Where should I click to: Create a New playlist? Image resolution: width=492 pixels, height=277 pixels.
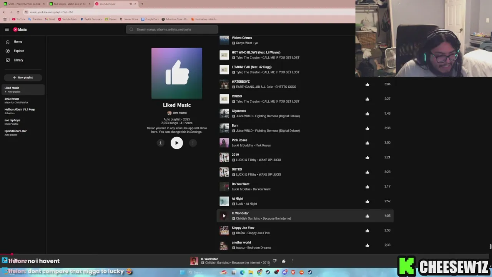(23, 77)
